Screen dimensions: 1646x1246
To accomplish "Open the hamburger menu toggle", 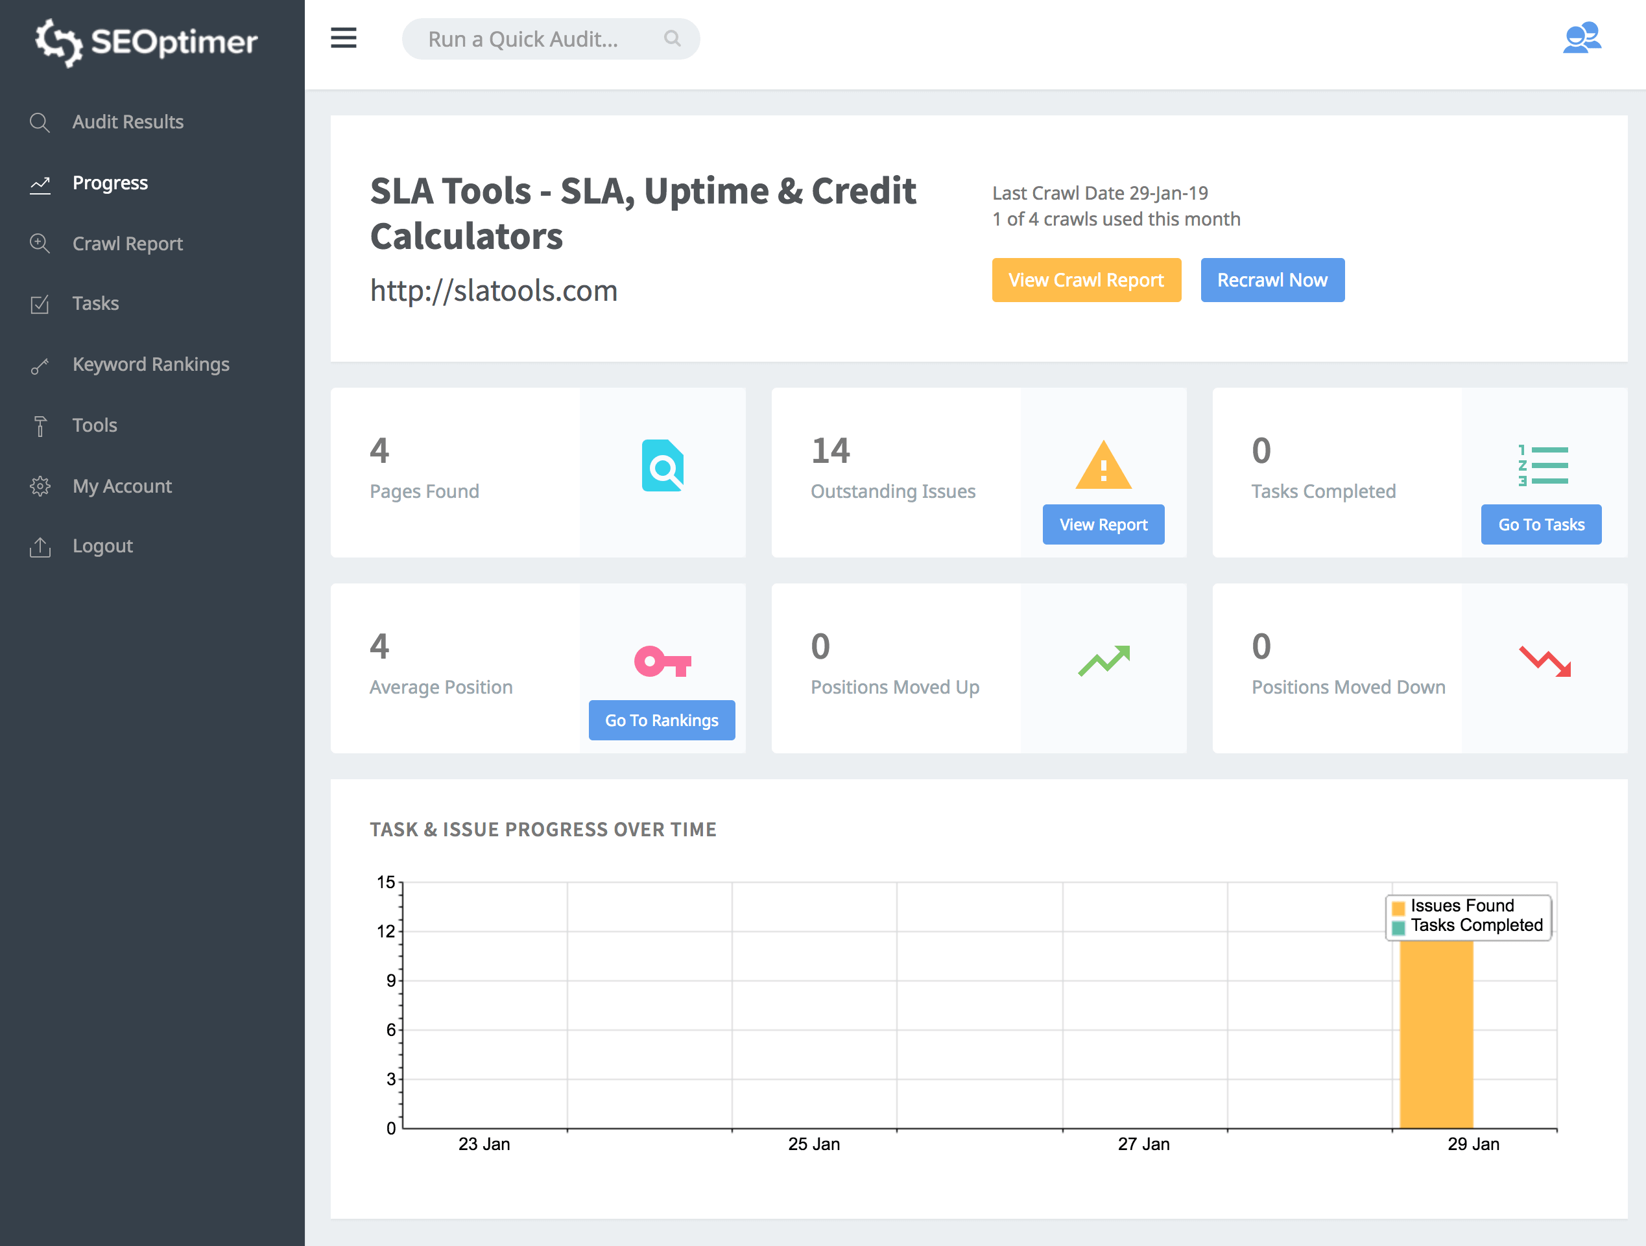I will pos(343,37).
